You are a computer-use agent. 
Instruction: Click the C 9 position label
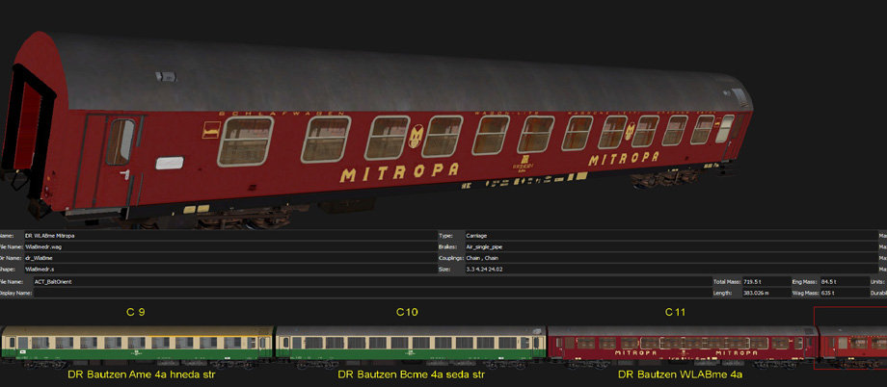pos(135,312)
